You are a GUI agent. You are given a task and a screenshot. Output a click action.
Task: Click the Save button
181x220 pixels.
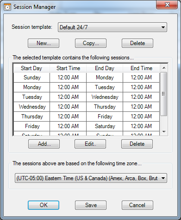[91, 205]
